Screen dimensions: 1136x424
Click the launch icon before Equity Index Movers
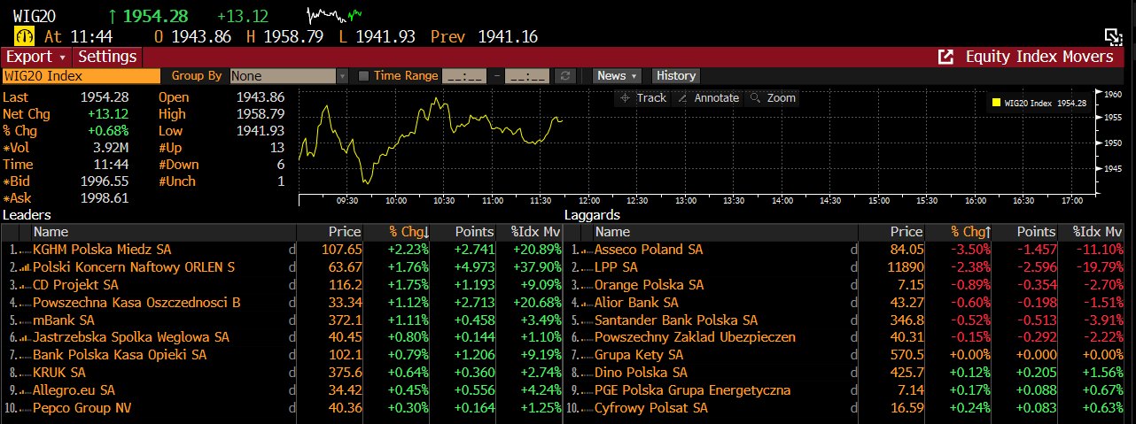(946, 57)
